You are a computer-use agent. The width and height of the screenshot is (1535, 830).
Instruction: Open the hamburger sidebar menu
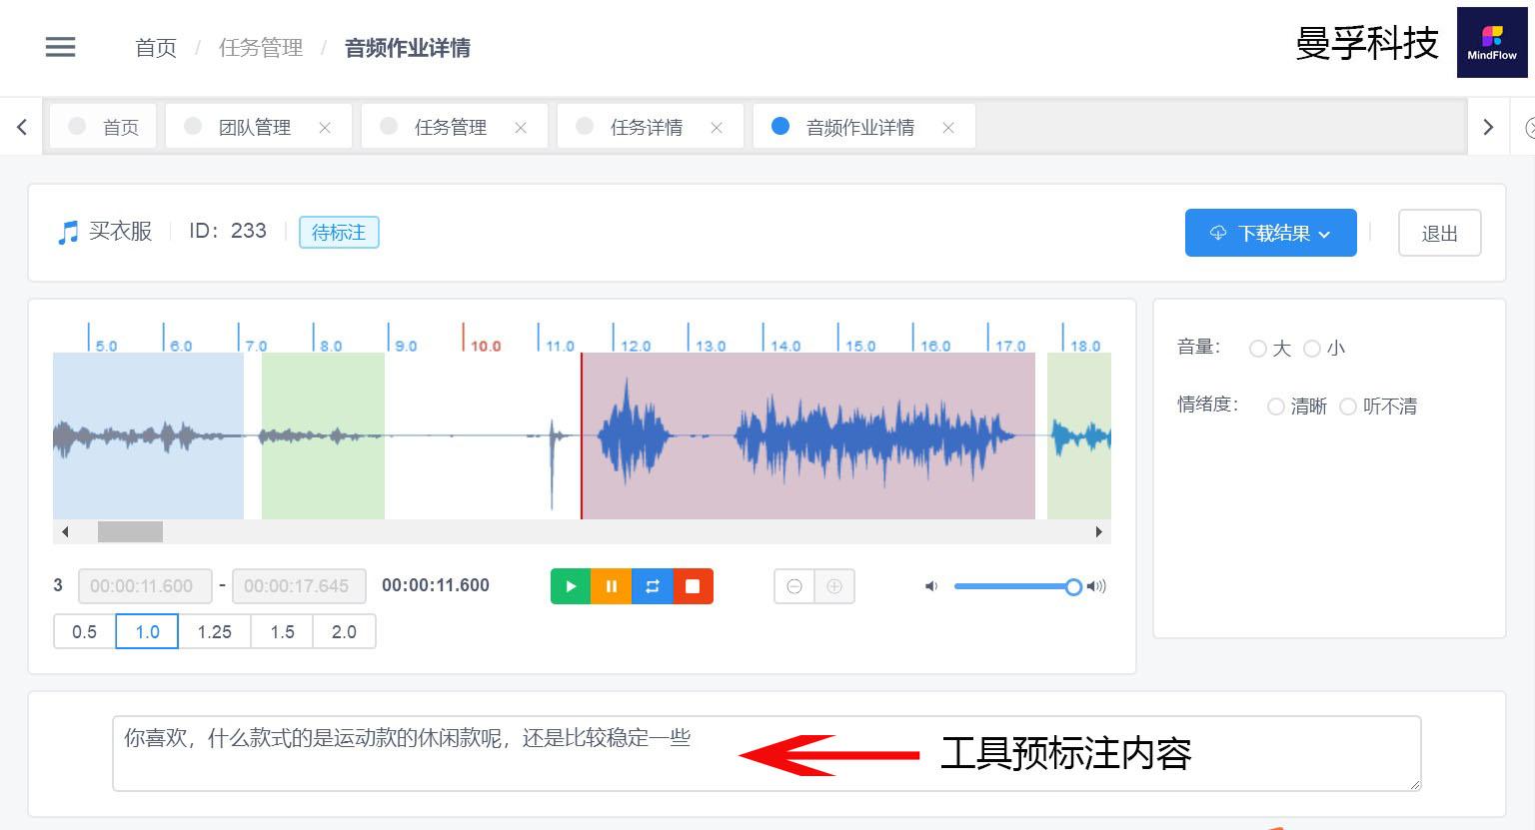(60, 47)
